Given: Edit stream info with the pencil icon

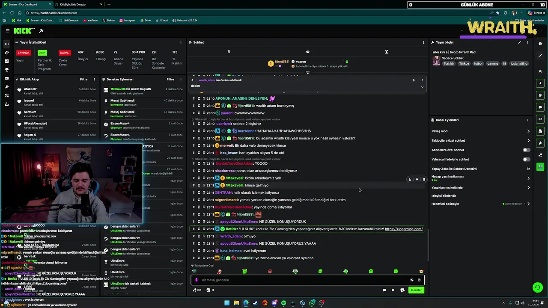Looking at the screenshot, I should tap(520, 42).
